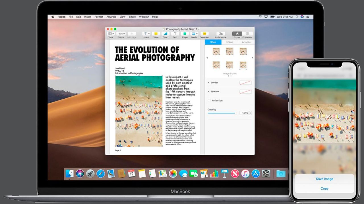
Task: Select the Style inspector tab
Action: [213, 42]
